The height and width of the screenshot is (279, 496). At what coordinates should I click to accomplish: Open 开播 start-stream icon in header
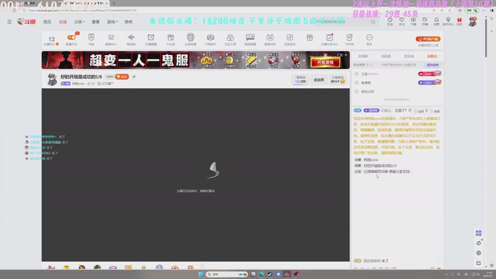(x=425, y=21)
